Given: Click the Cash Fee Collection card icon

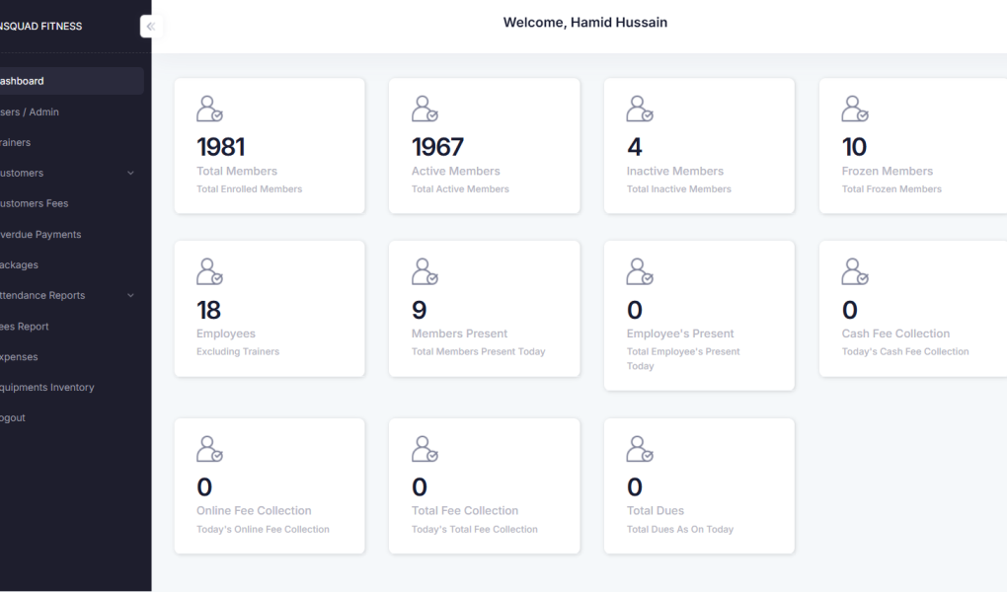Looking at the screenshot, I should (x=853, y=271).
